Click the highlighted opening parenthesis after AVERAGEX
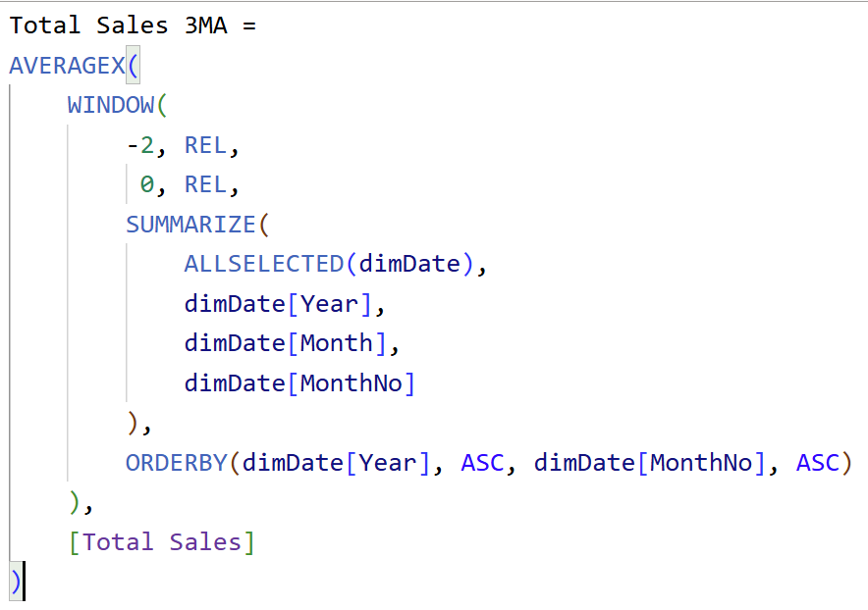The width and height of the screenshot is (868, 610). click(x=133, y=66)
